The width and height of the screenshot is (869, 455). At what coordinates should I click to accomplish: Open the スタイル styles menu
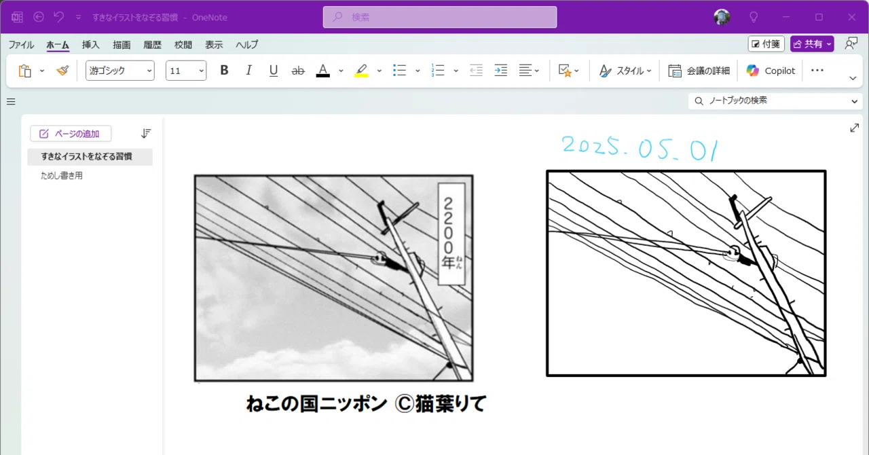(625, 71)
